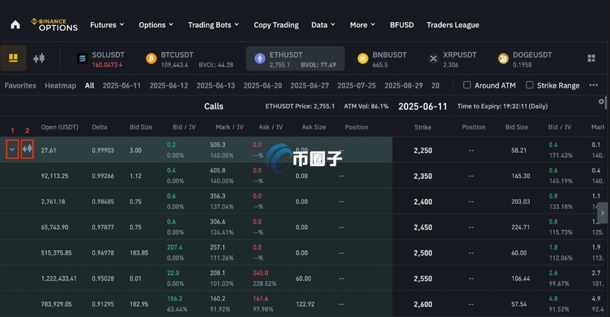Open the Copy Trading link
Image resolution: width=610 pixels, height=317 pixels.
[x=276, y=25]
